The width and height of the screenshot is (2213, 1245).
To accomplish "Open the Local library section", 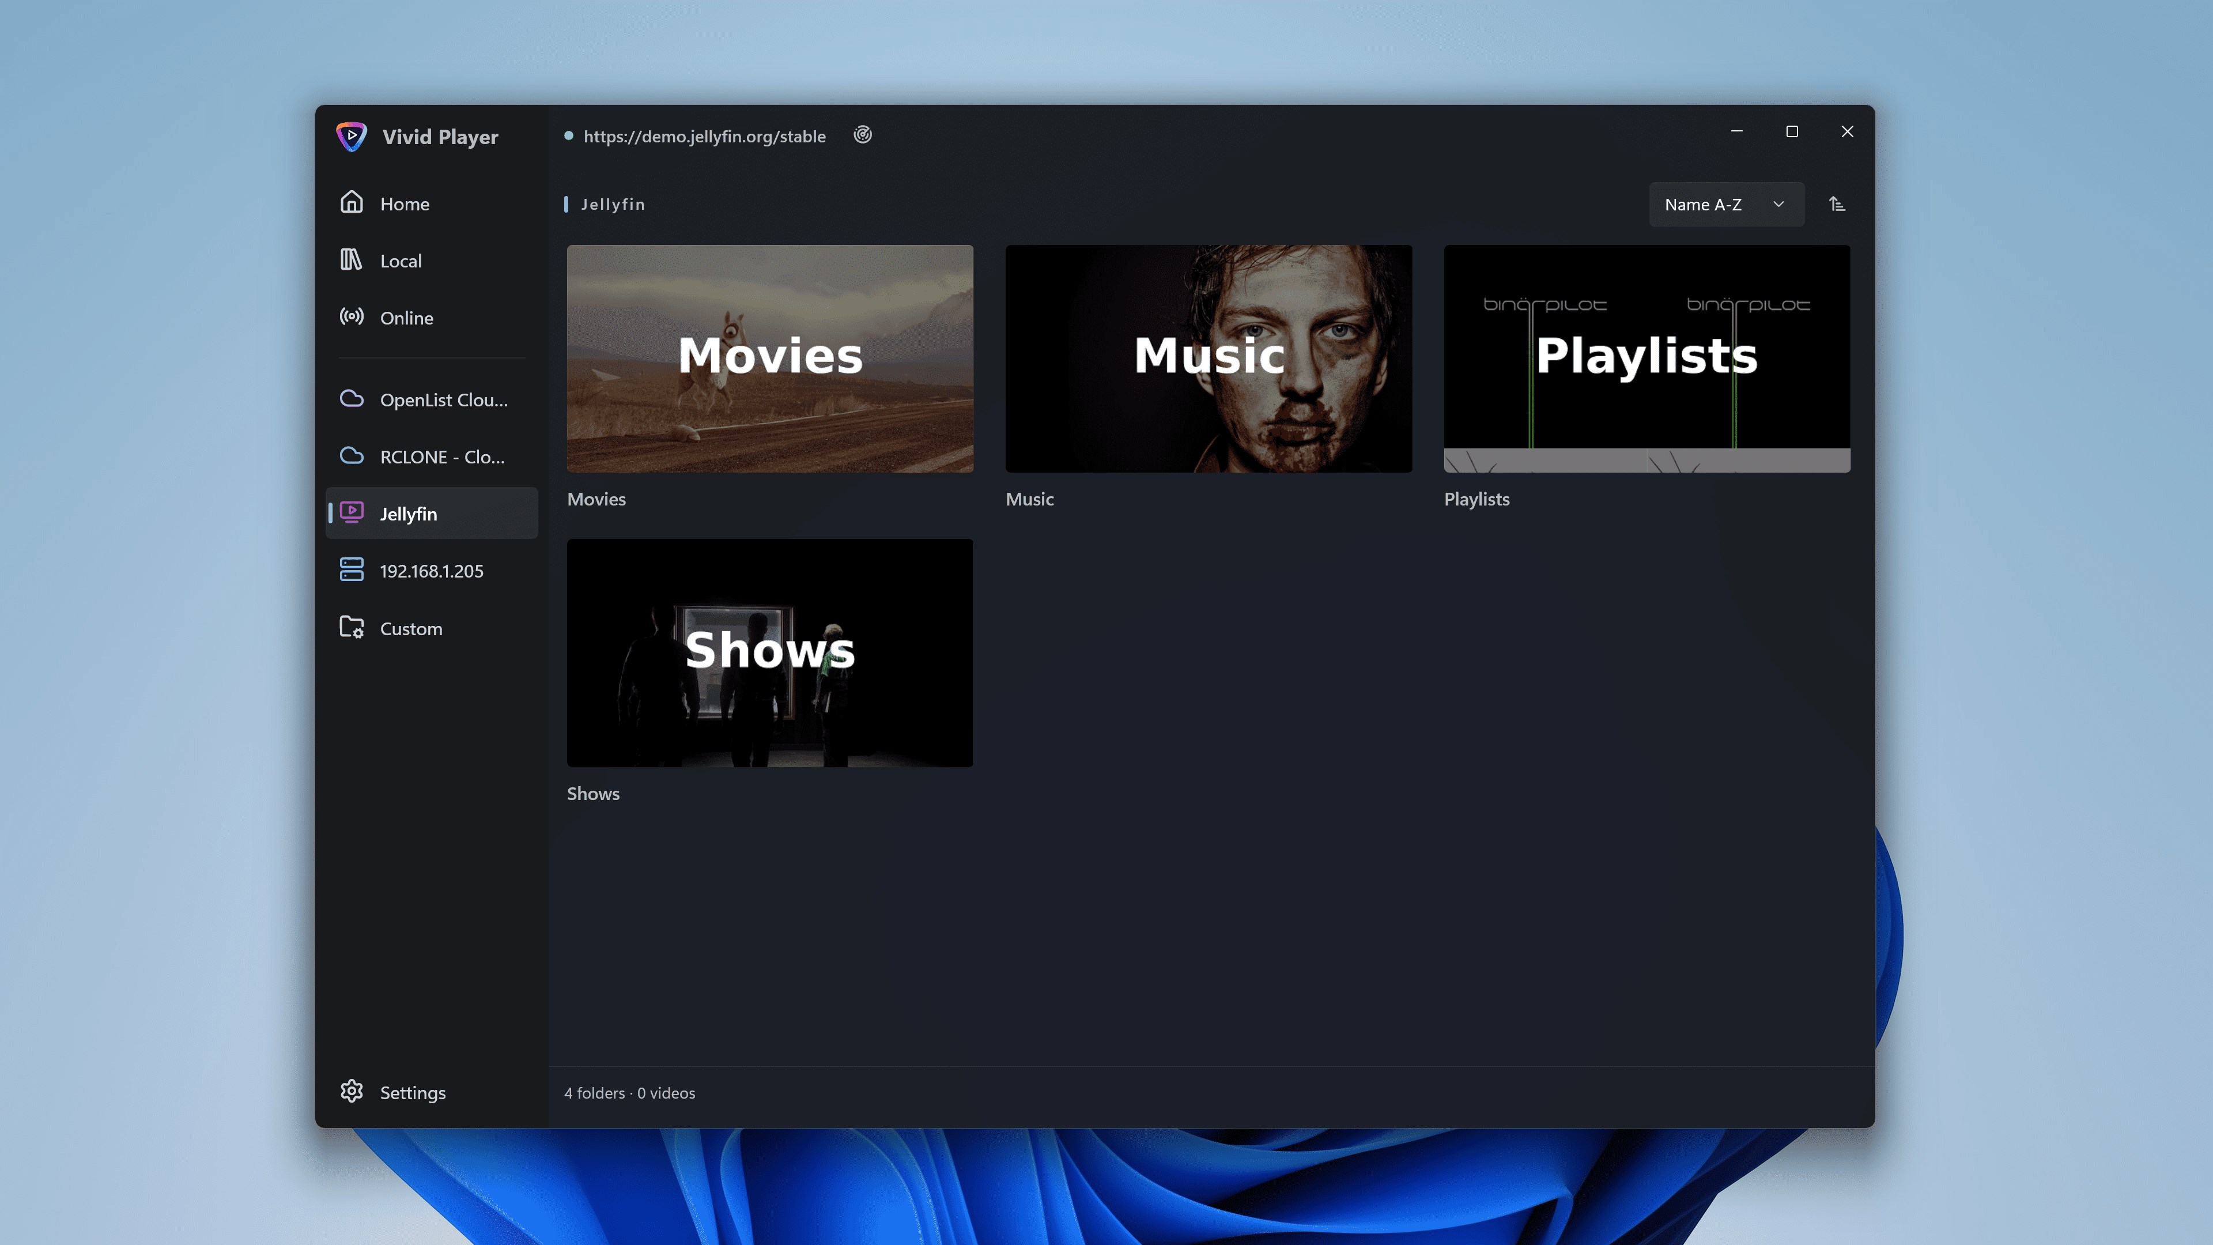I will click(x=432, y=261).
